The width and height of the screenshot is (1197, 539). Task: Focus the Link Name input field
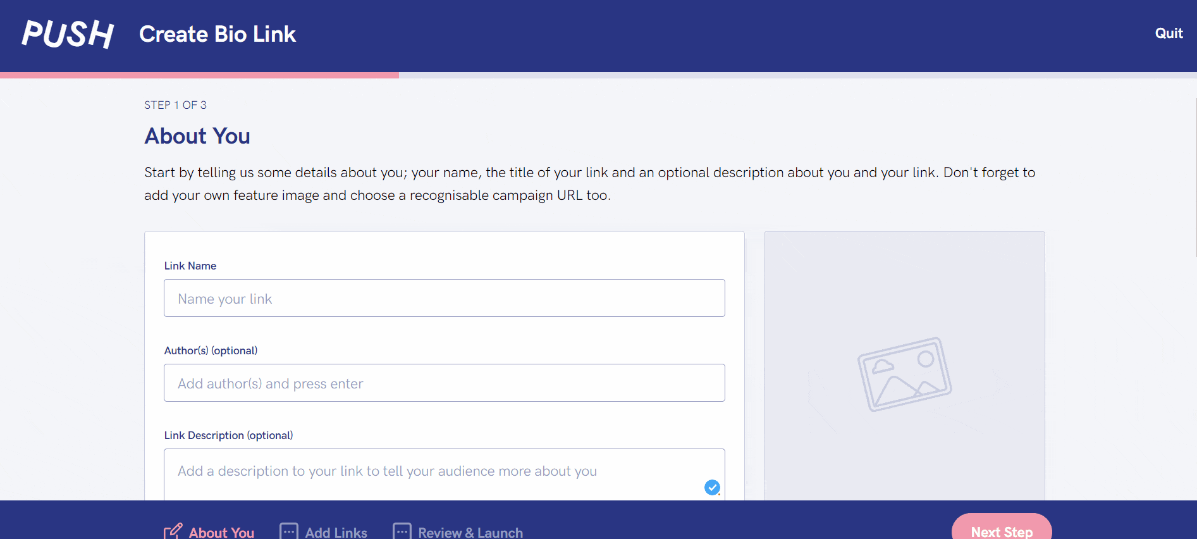445,298
